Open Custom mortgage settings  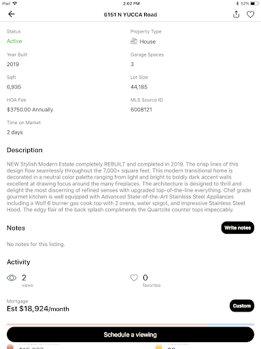[x=242, y=305]
